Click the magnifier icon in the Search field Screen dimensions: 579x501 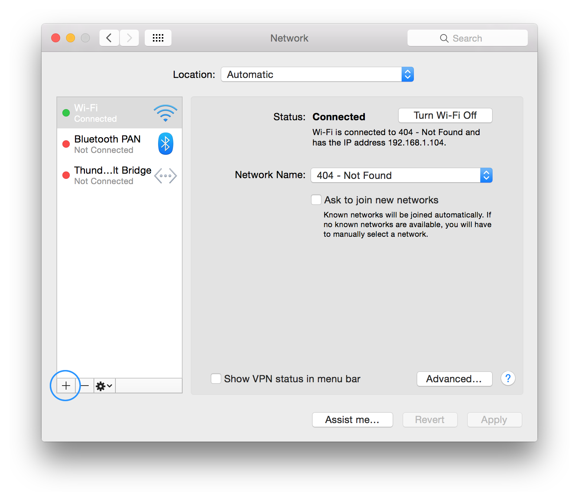pyautogui.click(x=444, y=38)
